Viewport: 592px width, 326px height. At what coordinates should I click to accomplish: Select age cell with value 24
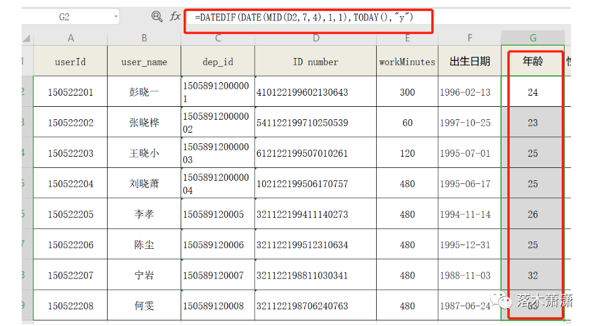point(533,91)
